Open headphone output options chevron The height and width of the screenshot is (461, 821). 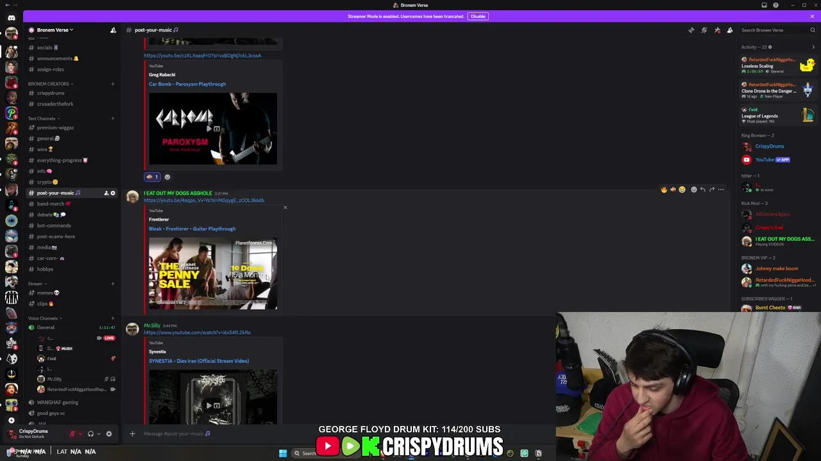click(x=98, y=433)
